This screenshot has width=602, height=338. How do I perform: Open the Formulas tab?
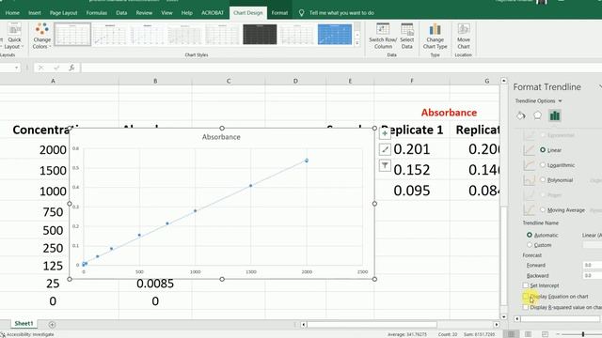(96, 13)
